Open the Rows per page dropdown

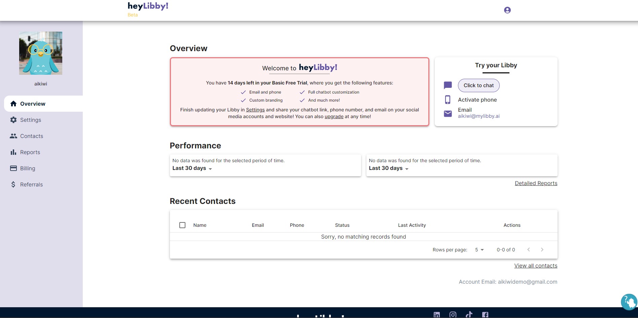point(479,250)
